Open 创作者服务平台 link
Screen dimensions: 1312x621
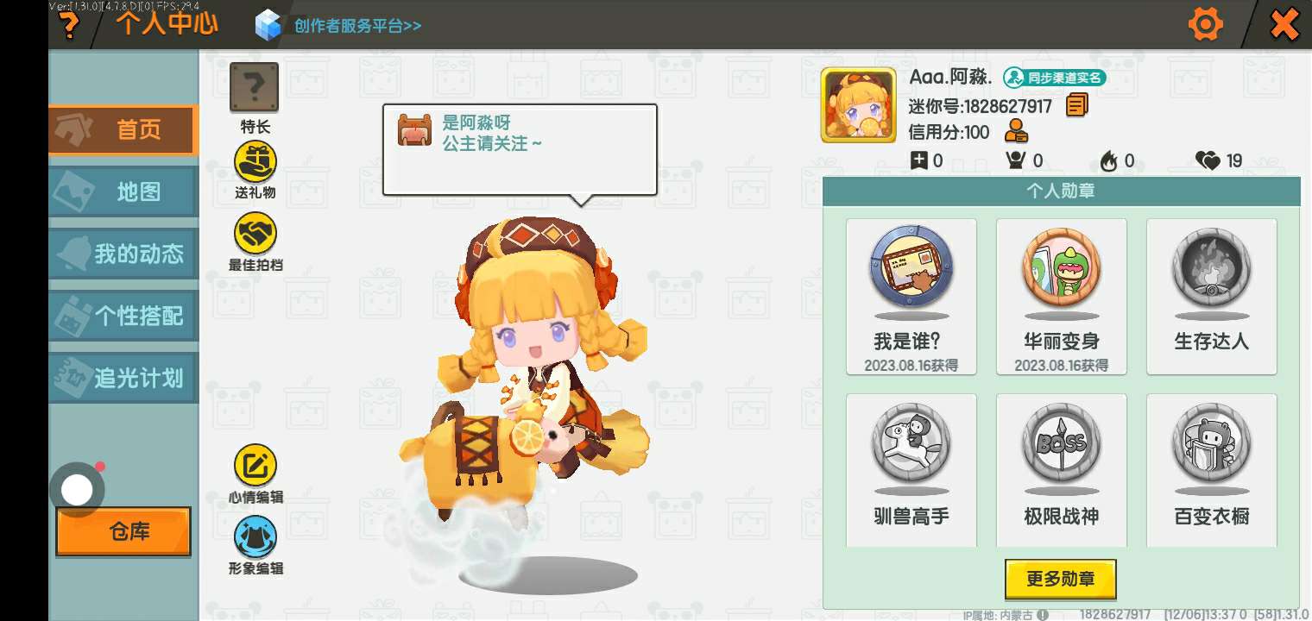click(357, 25)
